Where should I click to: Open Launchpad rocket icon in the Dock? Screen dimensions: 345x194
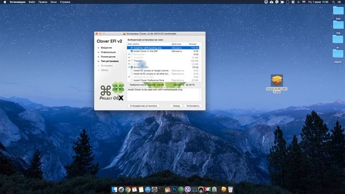[121, 189]
